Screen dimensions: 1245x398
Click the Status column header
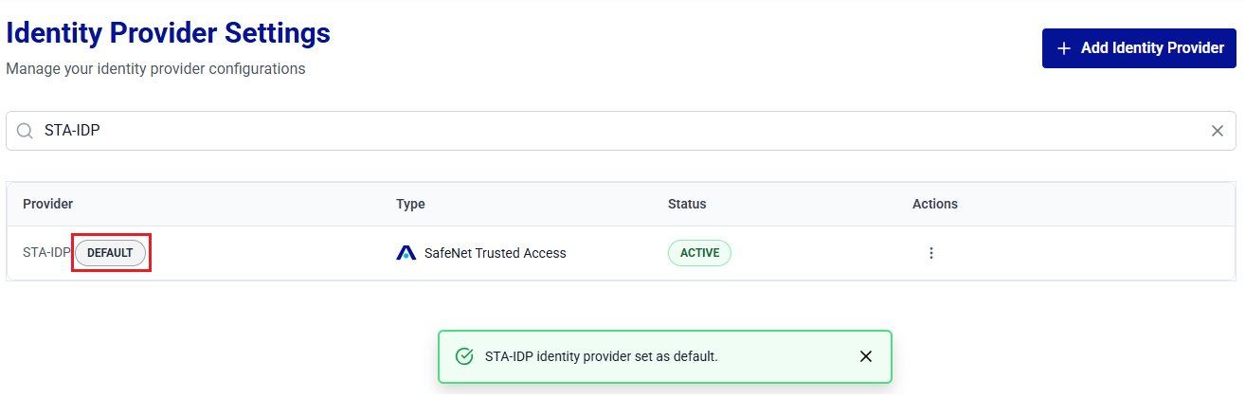[x=687, y=204]
